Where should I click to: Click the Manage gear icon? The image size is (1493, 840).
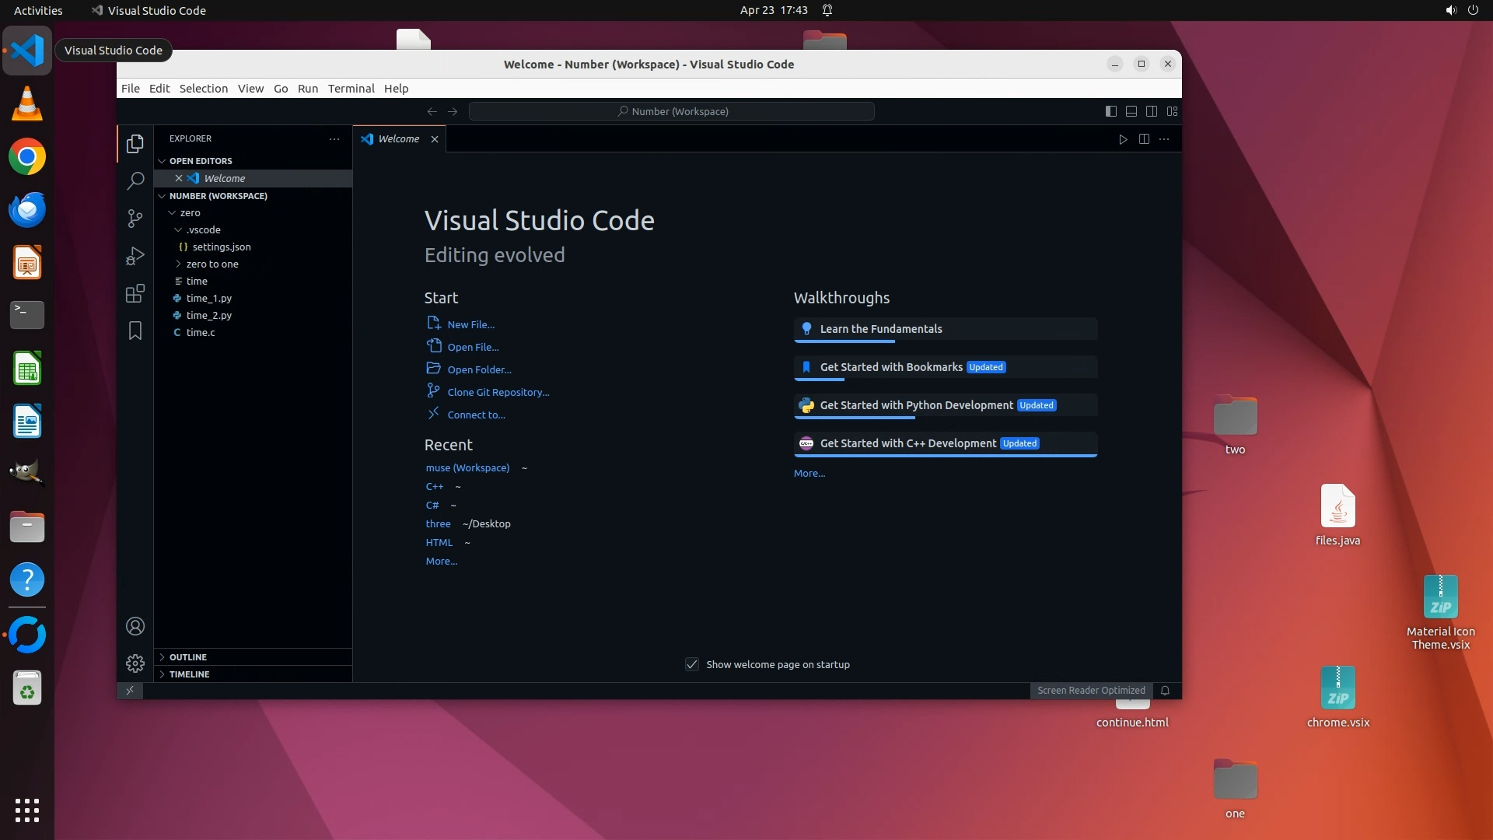point(135,663)
